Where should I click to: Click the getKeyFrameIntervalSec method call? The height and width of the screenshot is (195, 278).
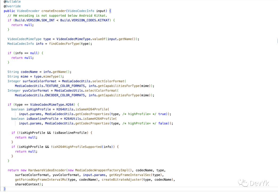[131, 175]
